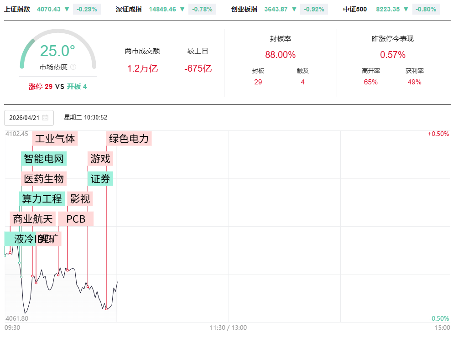Click the 智能电网 sector tag
The height and width of the screenshot is (338, 458).
[44, 159]
